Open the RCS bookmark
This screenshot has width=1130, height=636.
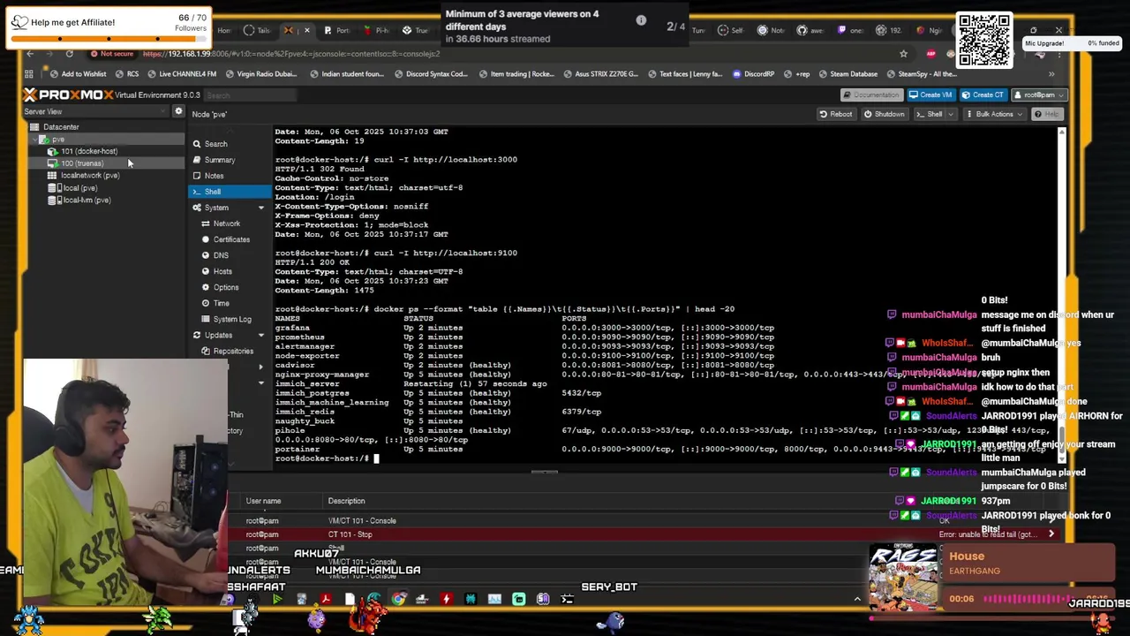click(126, 74)
